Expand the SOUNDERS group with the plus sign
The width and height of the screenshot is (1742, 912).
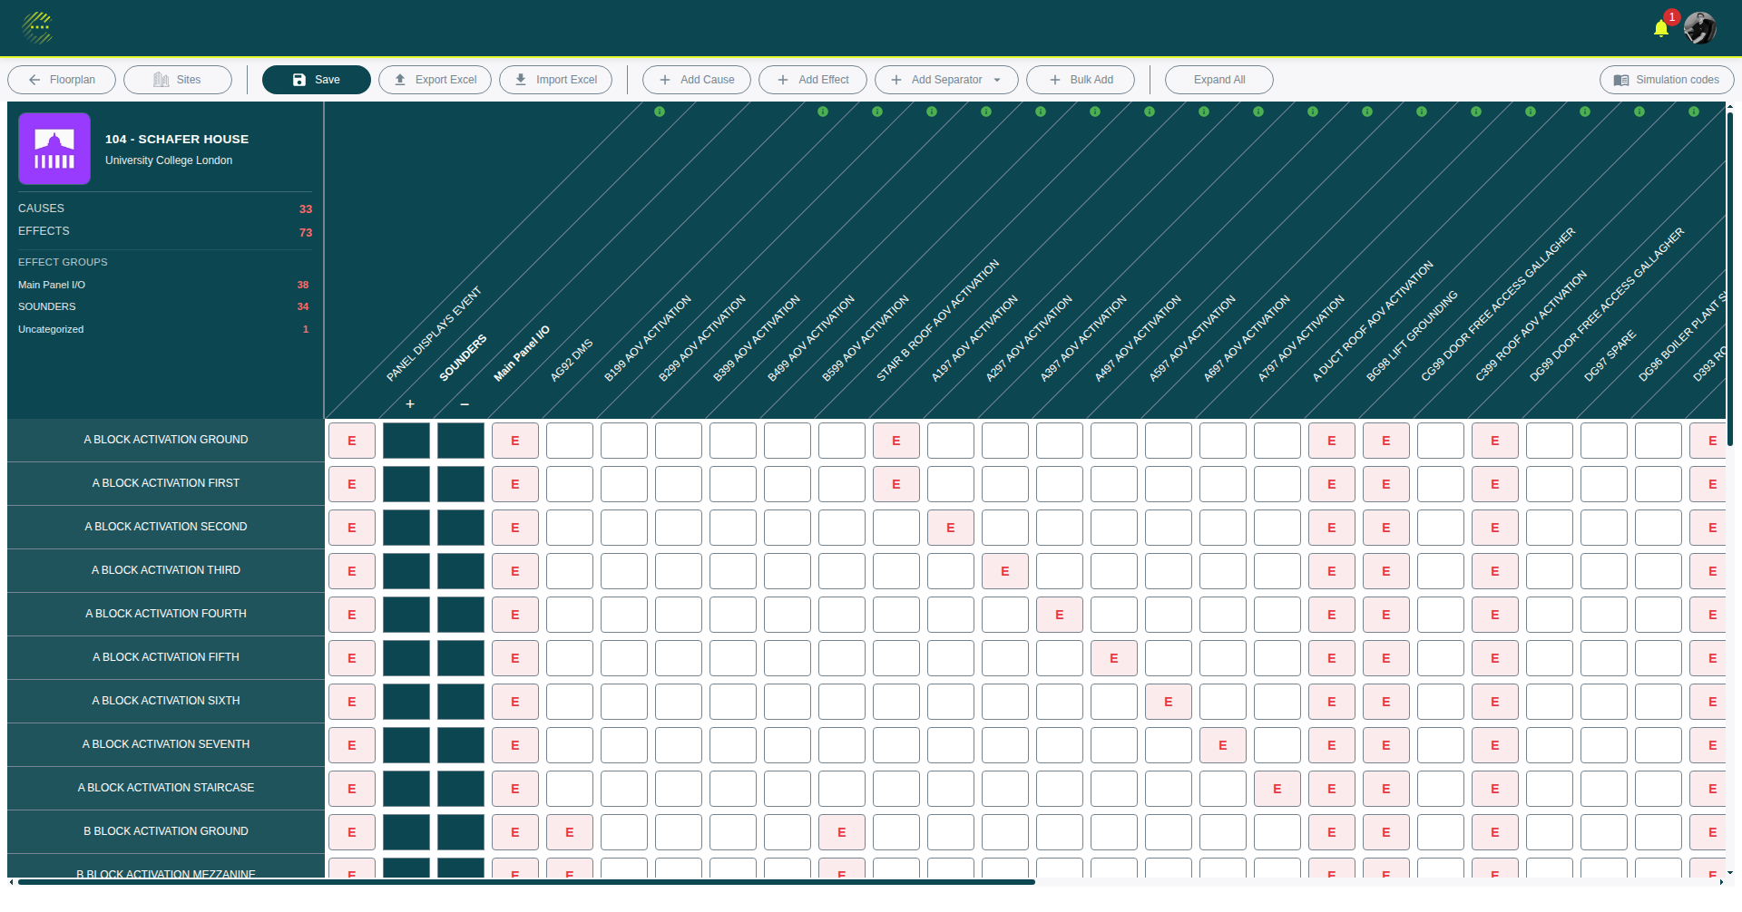tap(410, 404)
